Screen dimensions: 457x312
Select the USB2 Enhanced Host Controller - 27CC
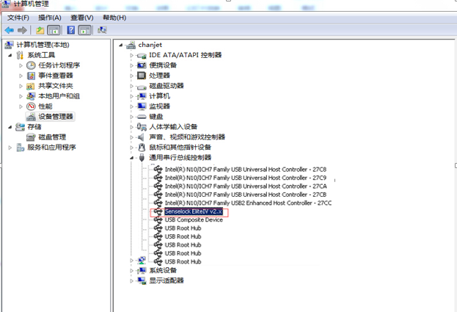[248, 203]
